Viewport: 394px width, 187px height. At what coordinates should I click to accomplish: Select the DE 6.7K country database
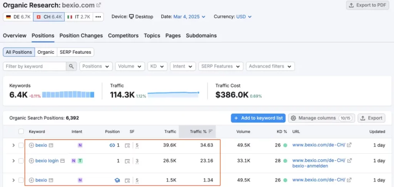(18, 17)
